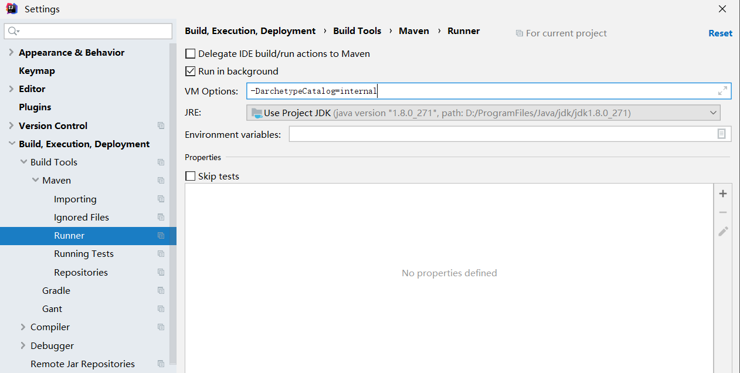Image resolution: width=740 pixels, height=373 pixels.
Task: Open Remote Jar Repositories page
Action: click(x=83, y=364)
